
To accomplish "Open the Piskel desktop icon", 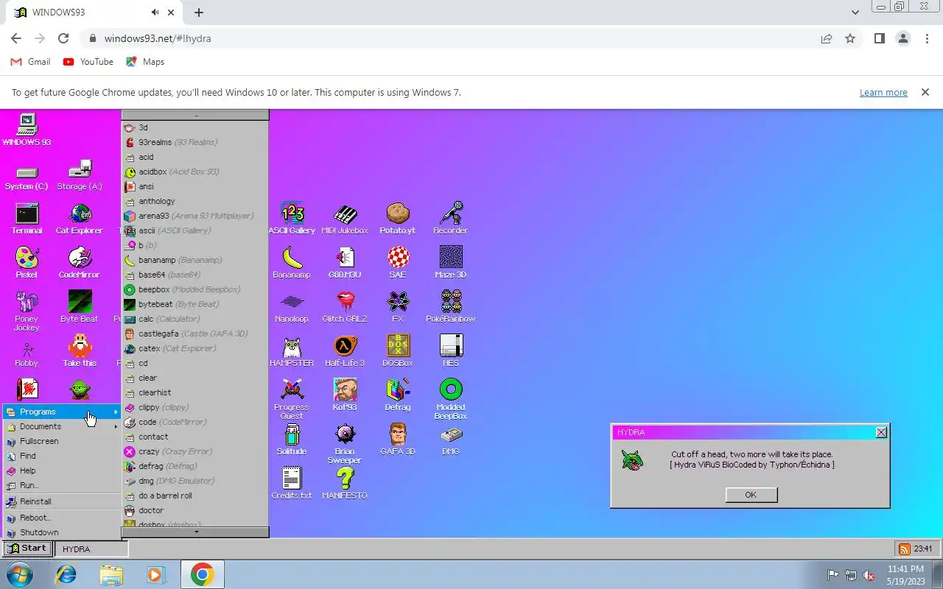I will click(27, 263).
